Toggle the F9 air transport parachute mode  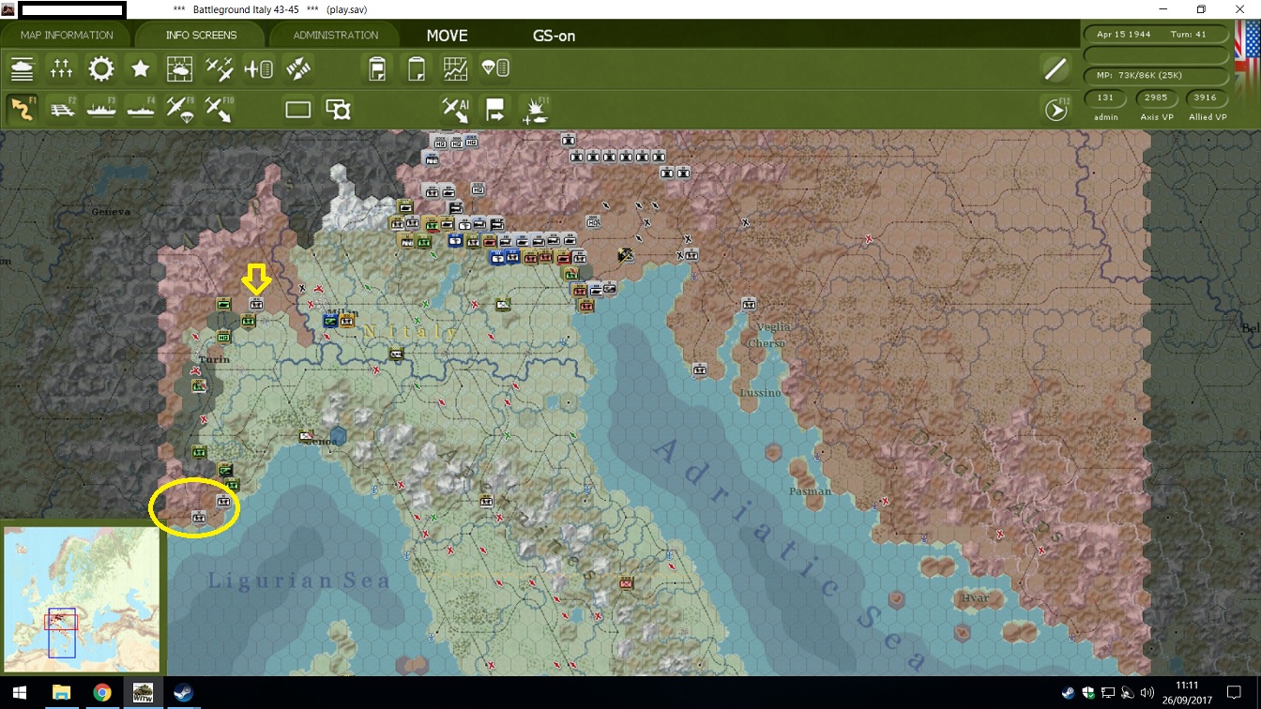[179, 109]
